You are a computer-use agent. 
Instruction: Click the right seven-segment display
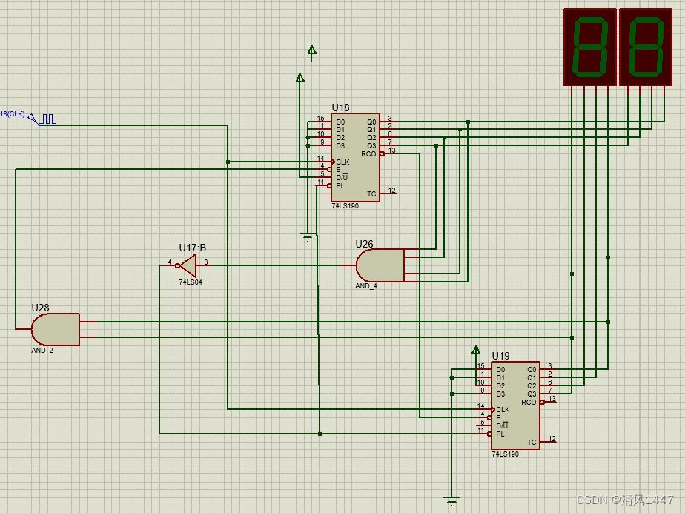[x=646, y=47]
